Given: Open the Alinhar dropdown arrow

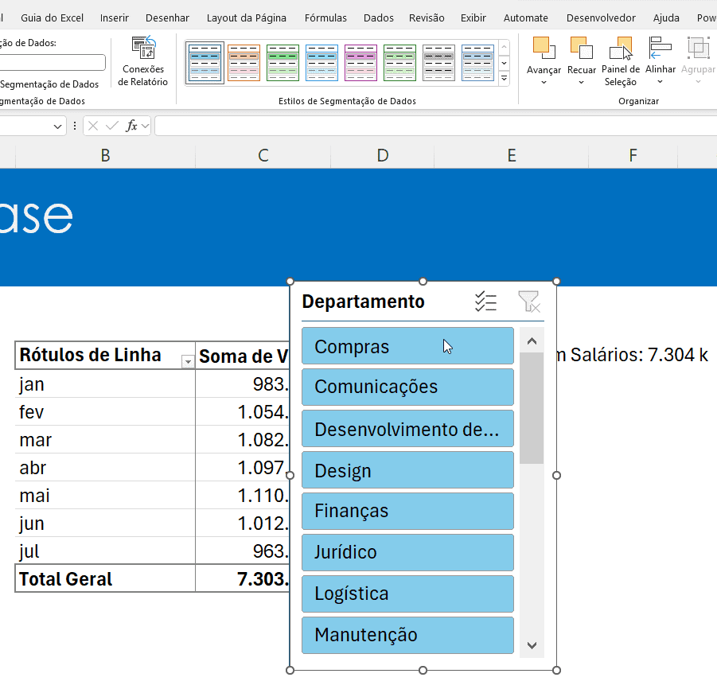Looking at the screenshot, I should pyautogui.click(x=660, y=82).
